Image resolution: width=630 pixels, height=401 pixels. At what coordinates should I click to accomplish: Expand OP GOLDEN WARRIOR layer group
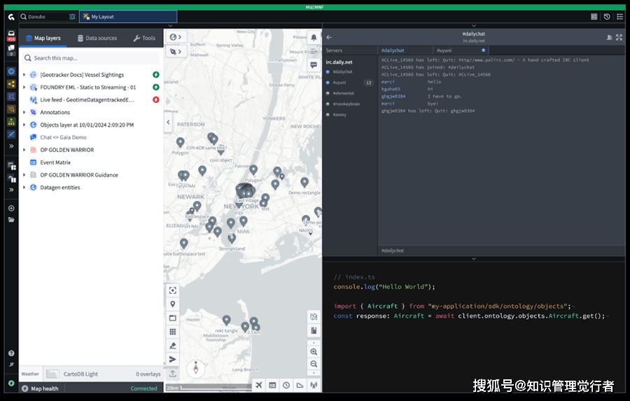(x=24, y=150)
